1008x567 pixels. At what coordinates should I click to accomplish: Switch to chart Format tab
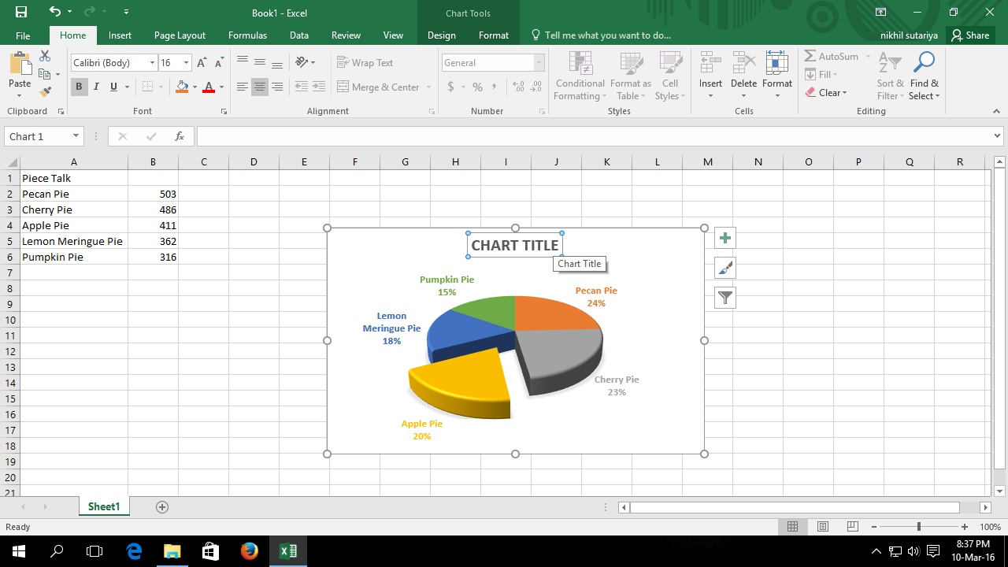[x=494, y=35]
